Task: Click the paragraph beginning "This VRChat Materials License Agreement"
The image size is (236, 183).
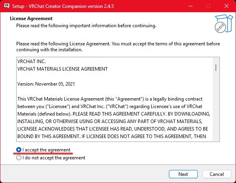Action: (114, 118)
